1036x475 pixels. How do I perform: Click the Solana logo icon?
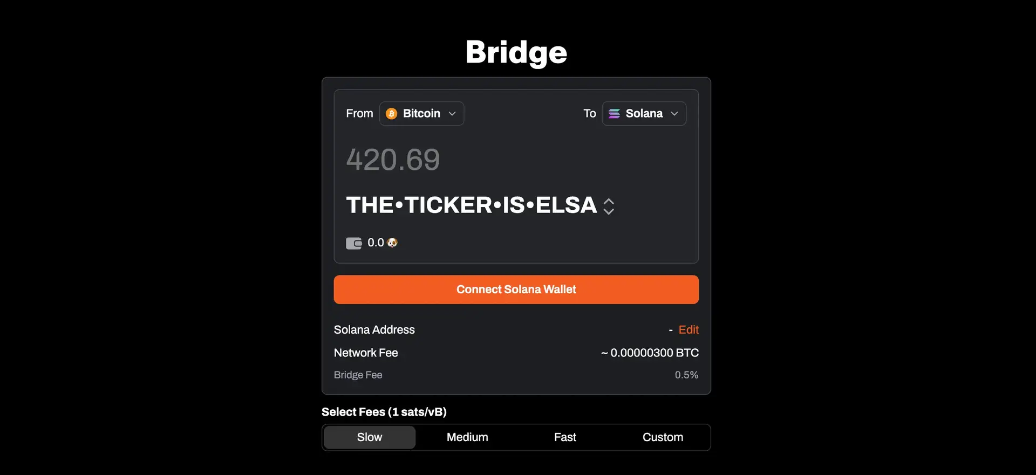[x=614, y=114]
